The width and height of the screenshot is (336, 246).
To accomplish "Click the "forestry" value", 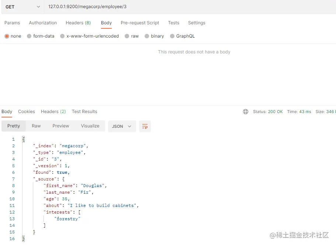I will click(x=67, y=219).
